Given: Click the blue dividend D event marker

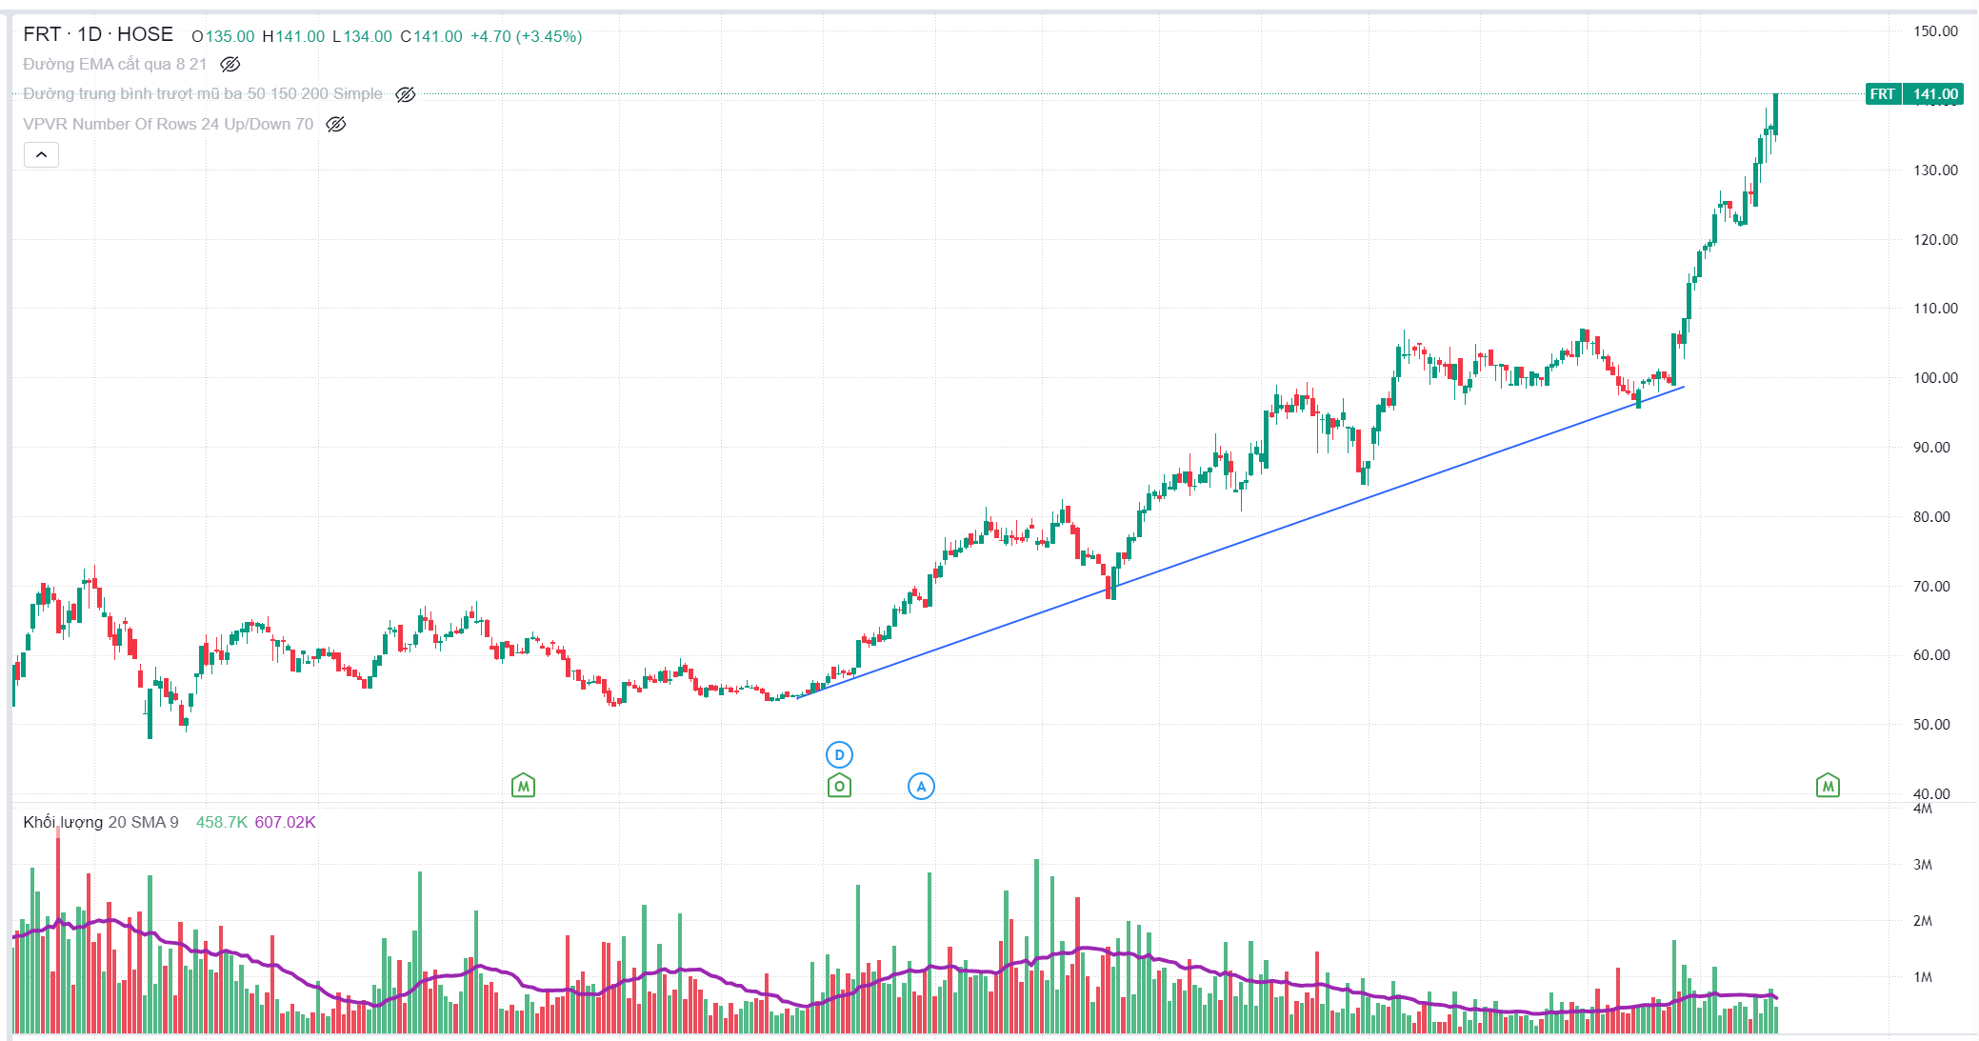Looking at the screenshot, I should (x=839, y=755).
